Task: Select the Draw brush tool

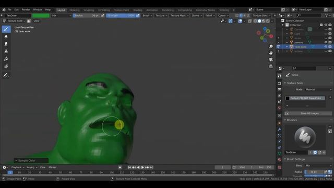Action: (x=6, y=29)
